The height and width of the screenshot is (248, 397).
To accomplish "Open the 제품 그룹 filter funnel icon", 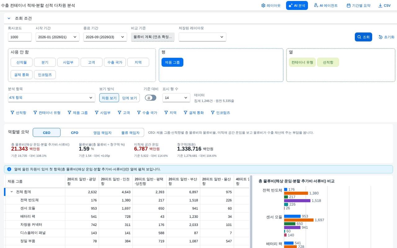I will (x=69, y=113).
